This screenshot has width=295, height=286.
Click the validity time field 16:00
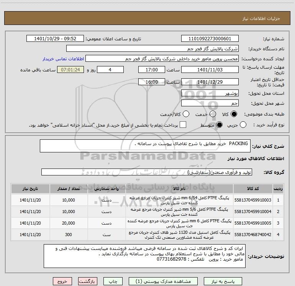point(152,82)
